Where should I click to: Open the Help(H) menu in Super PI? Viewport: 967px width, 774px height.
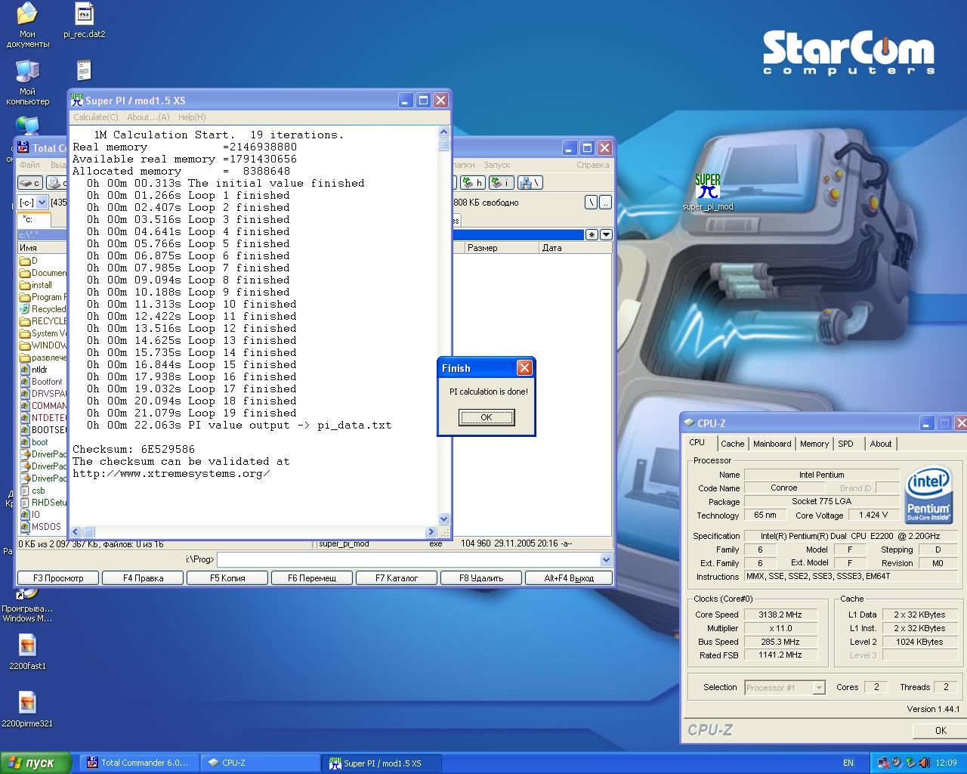click(192, 117)
